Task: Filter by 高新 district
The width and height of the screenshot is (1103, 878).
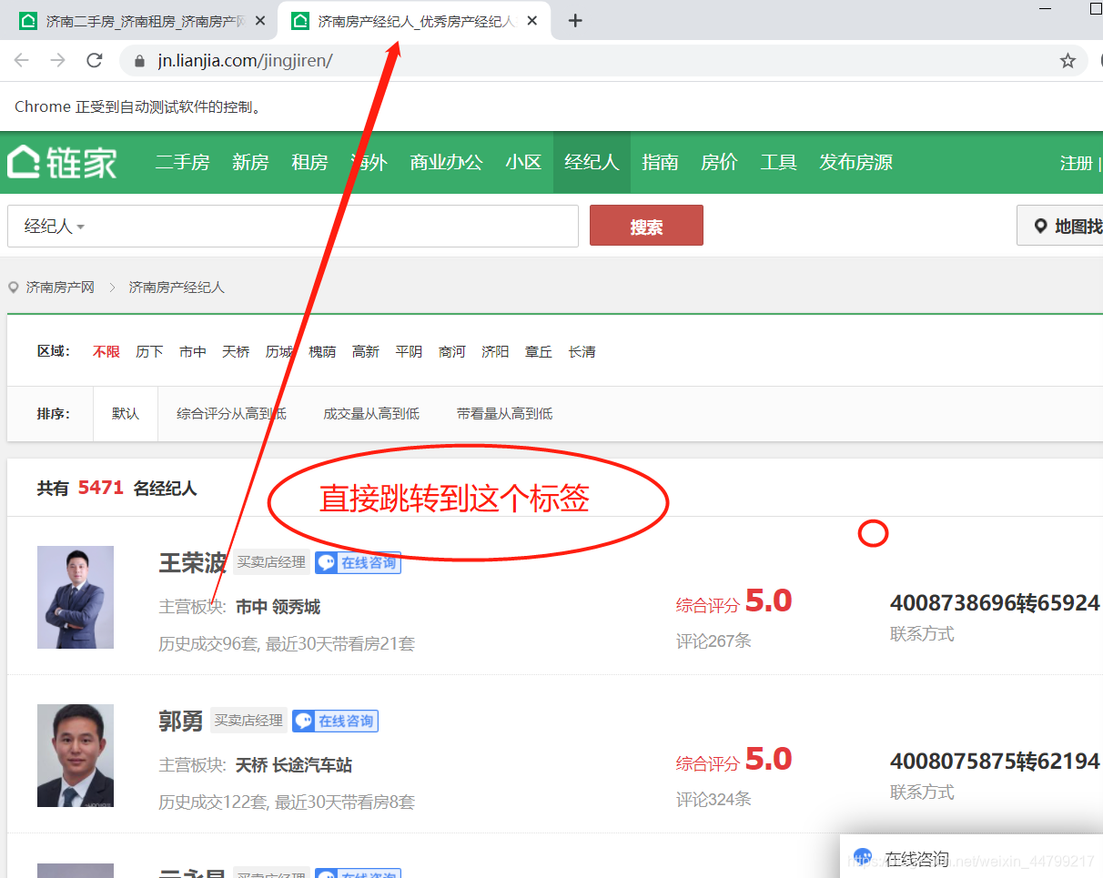Action: pos(366,351)
